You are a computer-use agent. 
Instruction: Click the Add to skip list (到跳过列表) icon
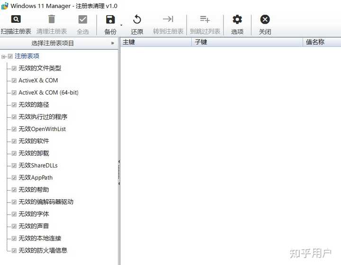(205, 19)
